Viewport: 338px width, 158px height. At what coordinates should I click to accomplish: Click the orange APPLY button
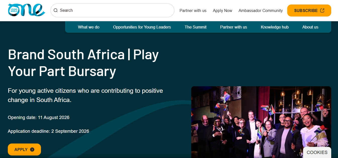coord(24,149)
